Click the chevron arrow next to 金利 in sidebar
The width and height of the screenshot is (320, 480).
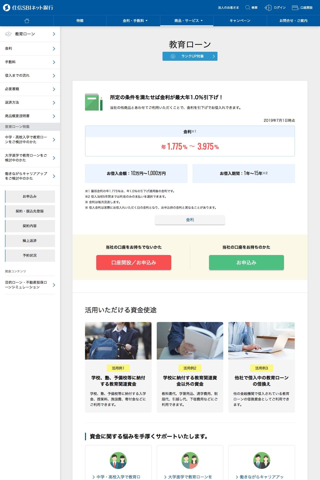[54, 49]
